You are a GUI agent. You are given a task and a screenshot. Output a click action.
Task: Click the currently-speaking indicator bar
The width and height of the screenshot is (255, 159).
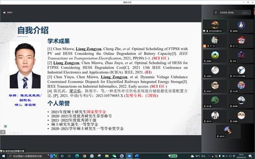[232, 13]
